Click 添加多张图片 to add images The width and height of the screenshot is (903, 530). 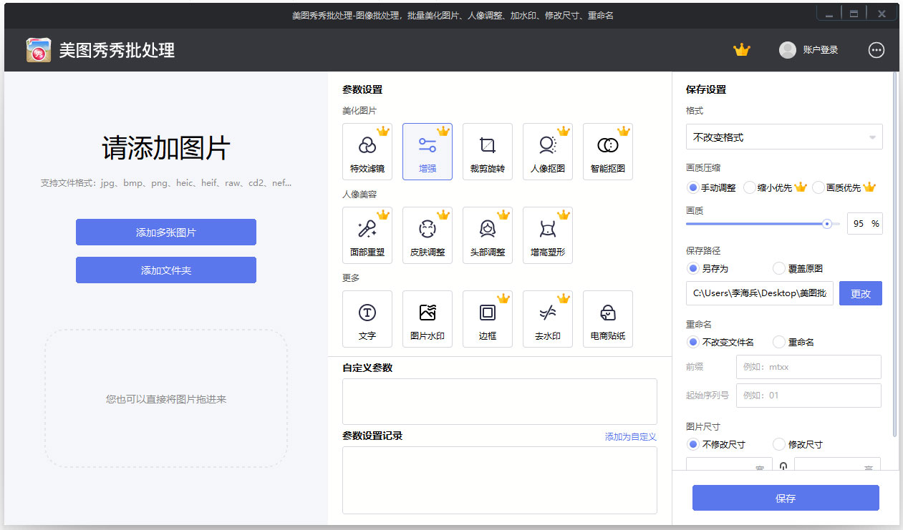coord(165,232)
